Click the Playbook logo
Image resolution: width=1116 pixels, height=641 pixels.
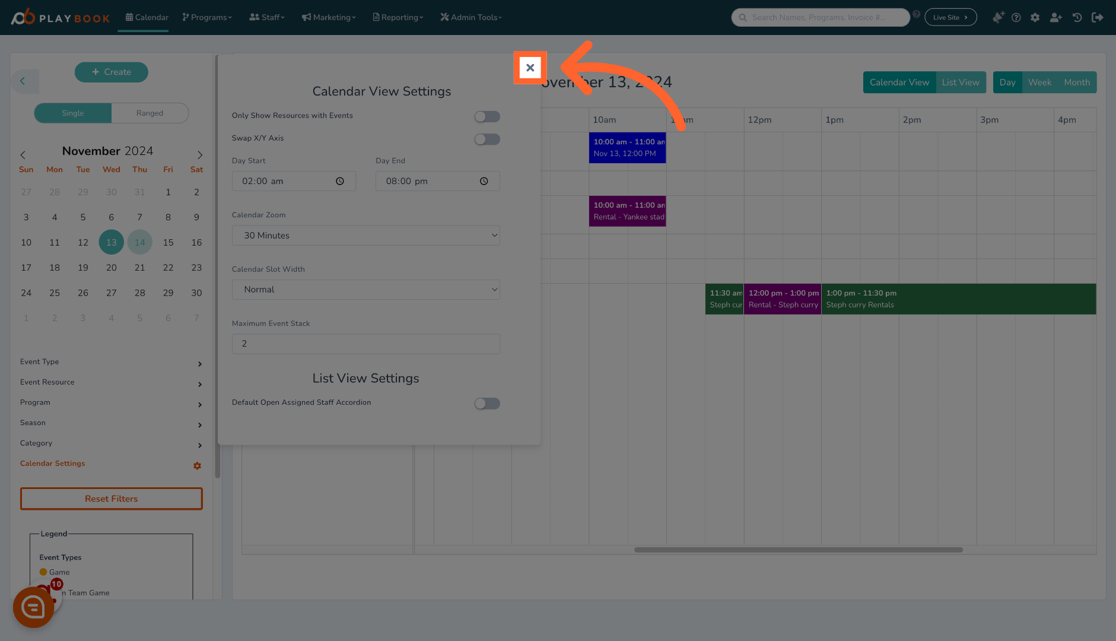pyautogui.click(x=61, y=18)
